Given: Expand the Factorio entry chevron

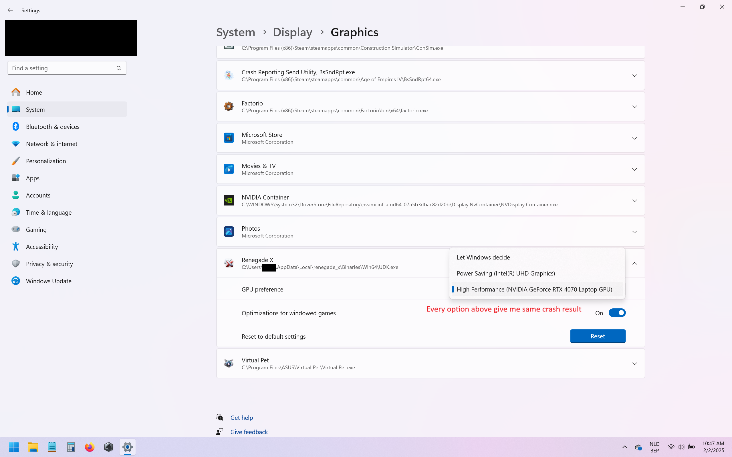Looking at the screenshot, I should click(634, 107).
